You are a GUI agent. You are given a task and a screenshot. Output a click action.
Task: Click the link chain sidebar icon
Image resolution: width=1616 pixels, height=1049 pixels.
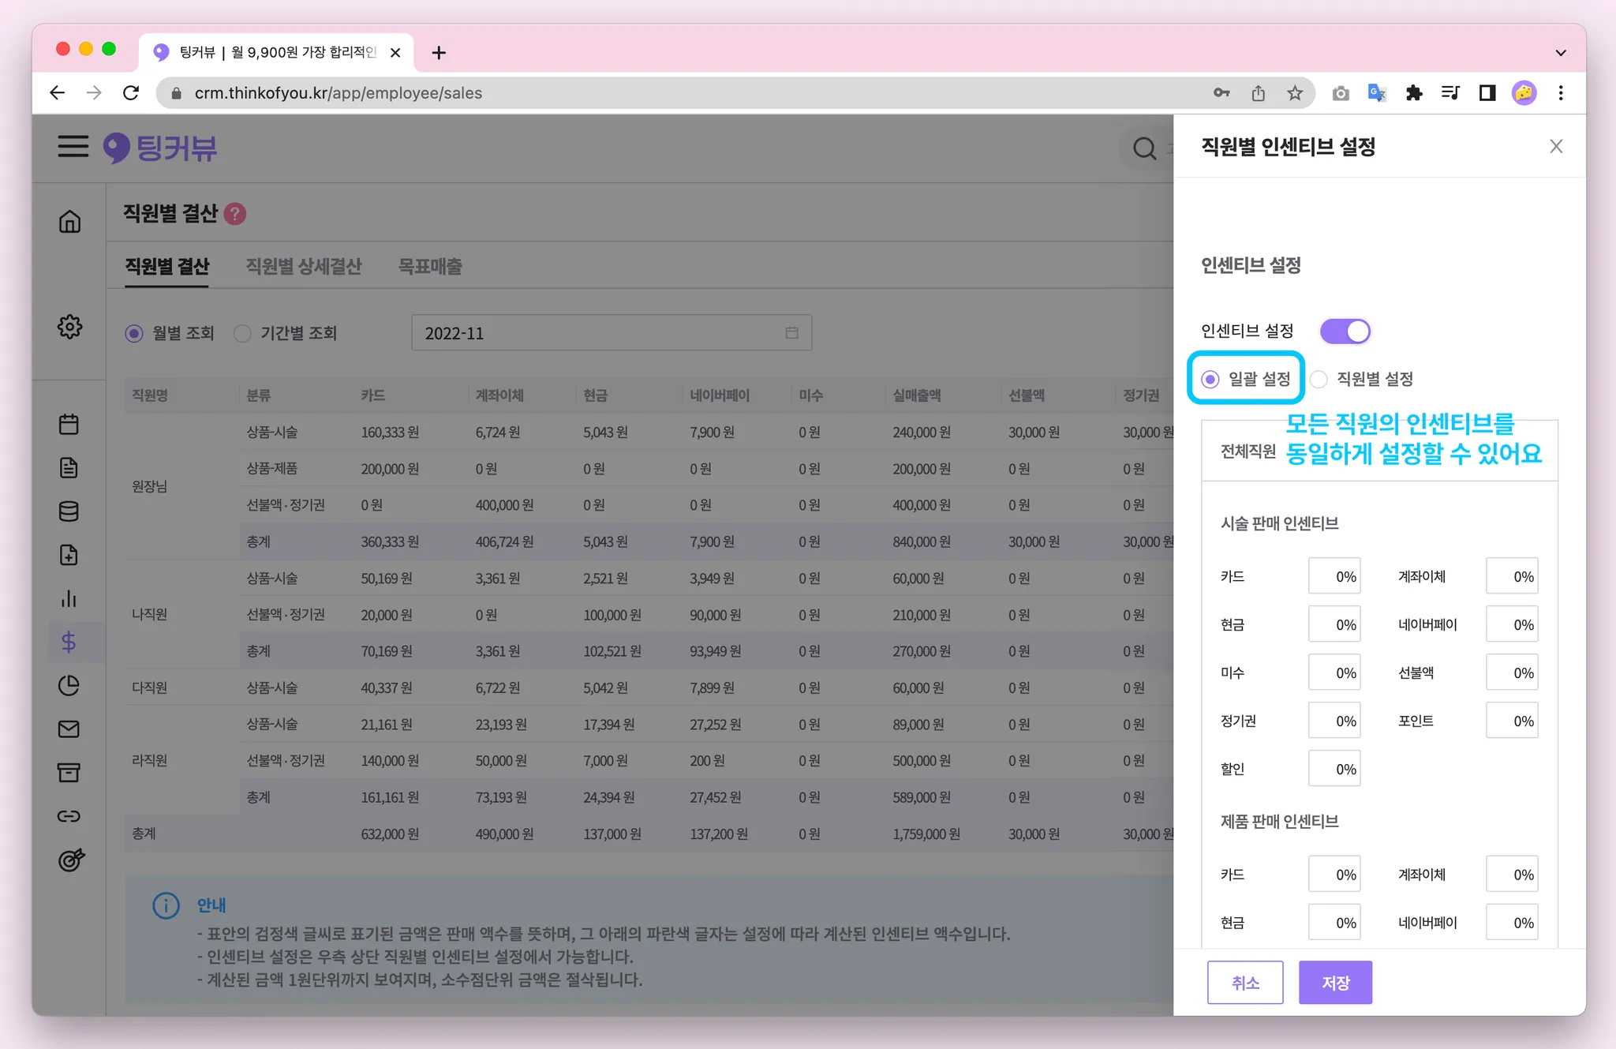click(x=69, y=816)
